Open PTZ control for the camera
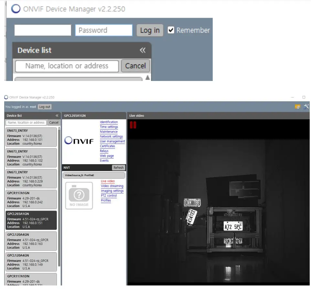 109,195
